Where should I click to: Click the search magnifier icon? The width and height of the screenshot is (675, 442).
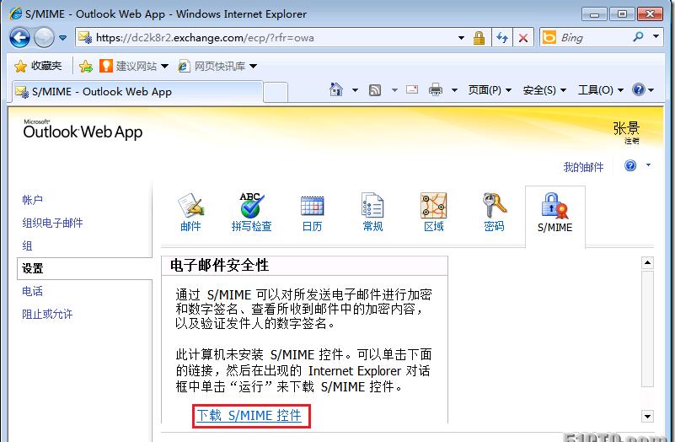click(x=639, y=37)
